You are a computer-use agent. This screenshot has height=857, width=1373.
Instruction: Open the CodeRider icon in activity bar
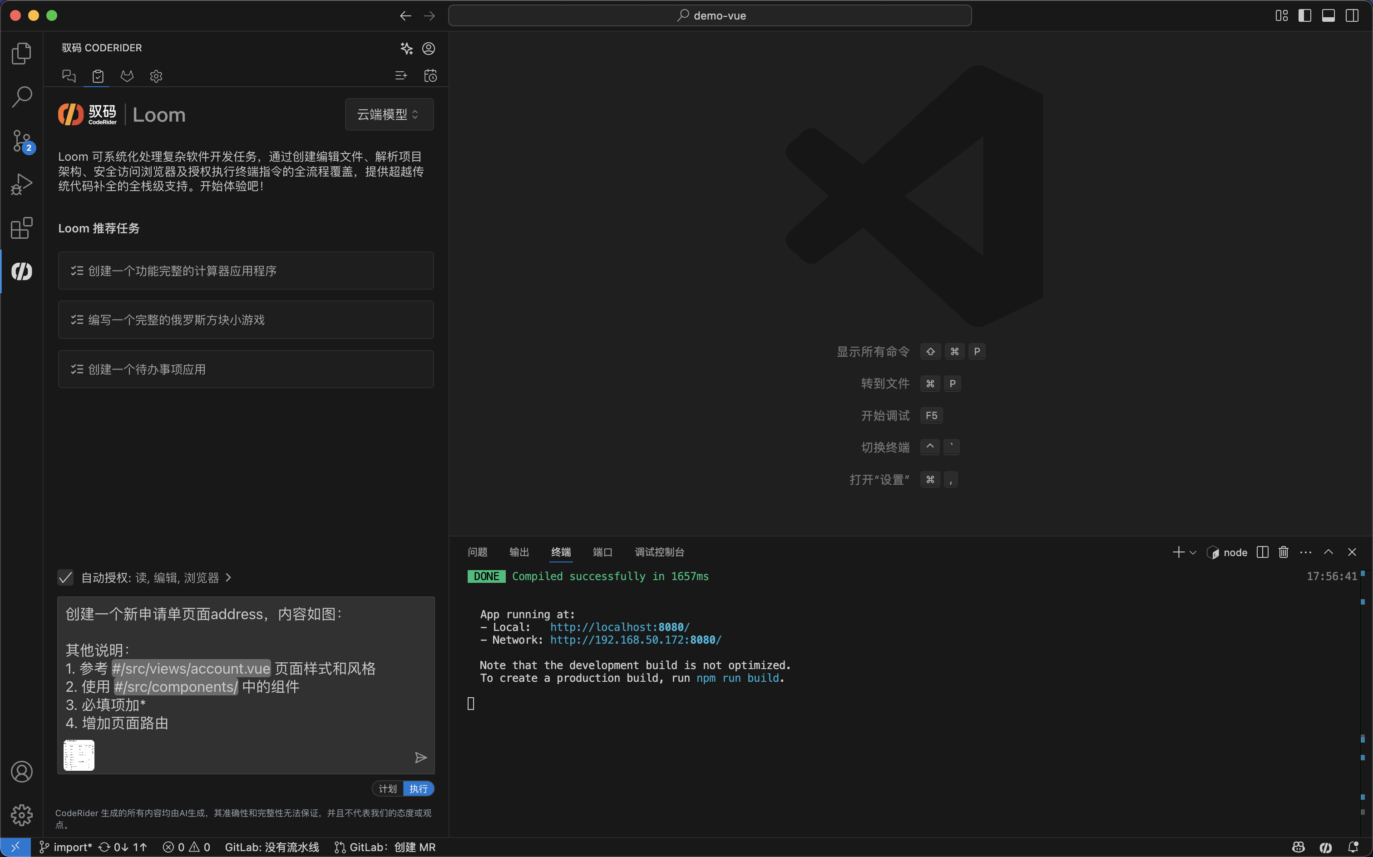coord(21,271)
